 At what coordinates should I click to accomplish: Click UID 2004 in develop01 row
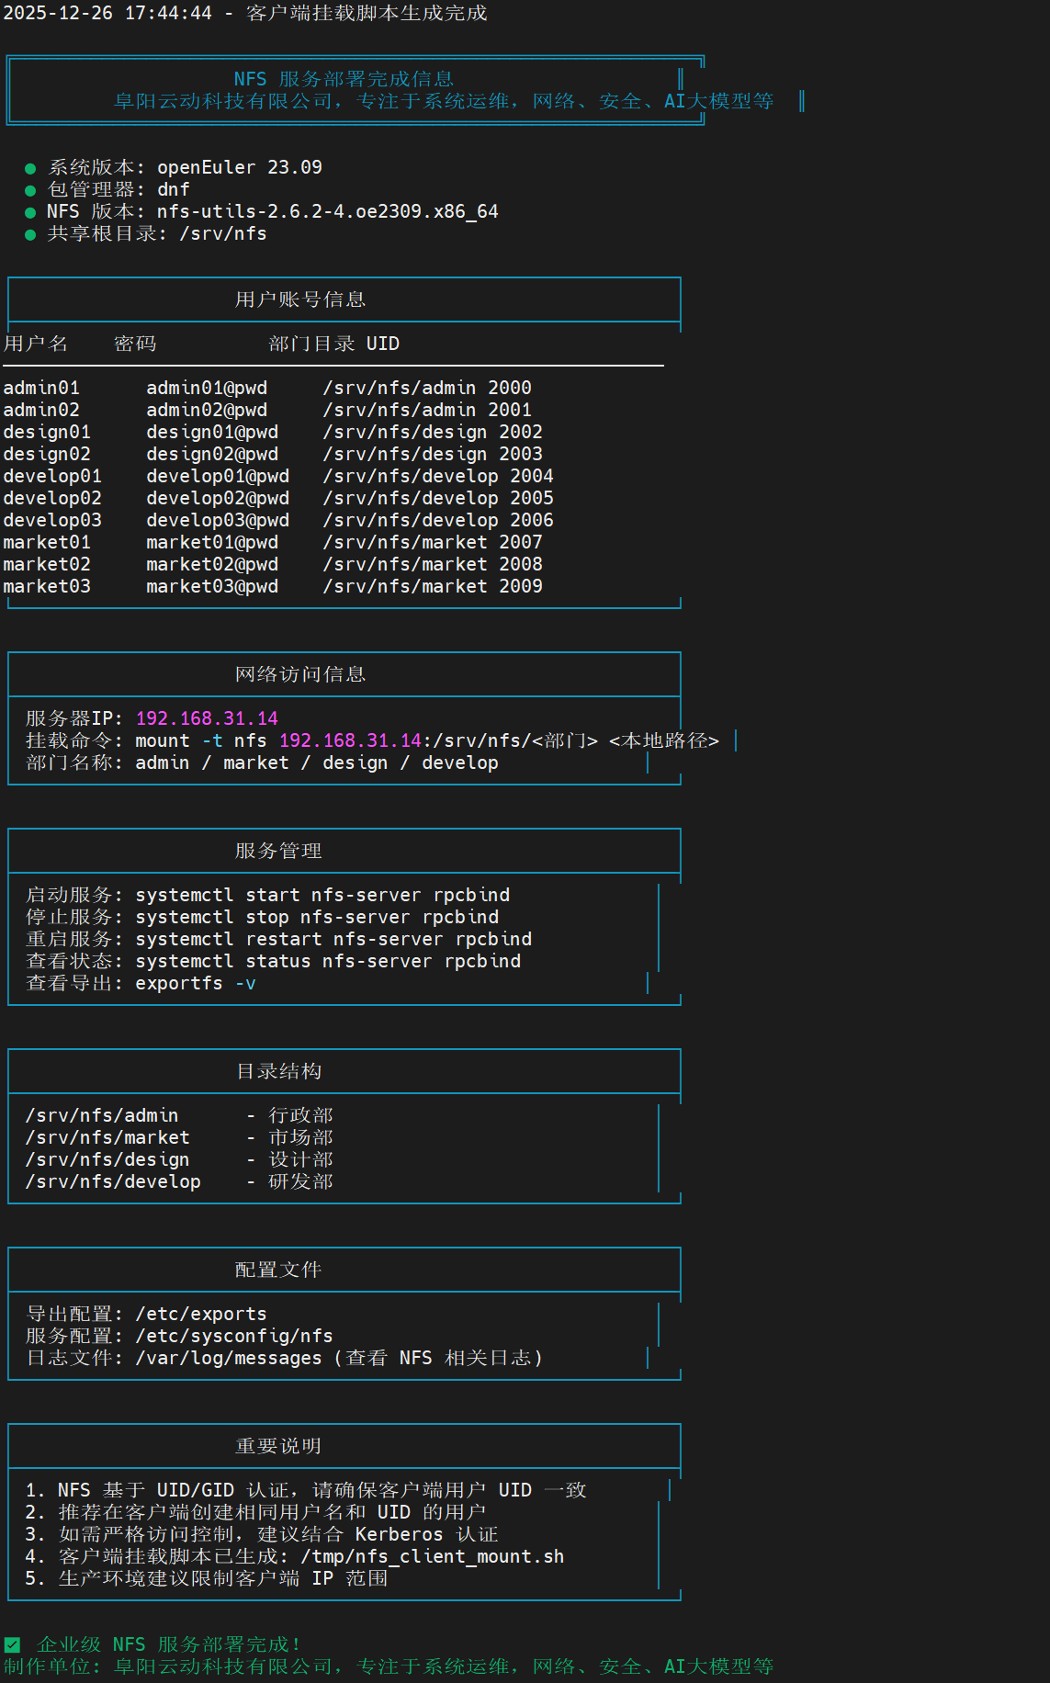[532, 476]
